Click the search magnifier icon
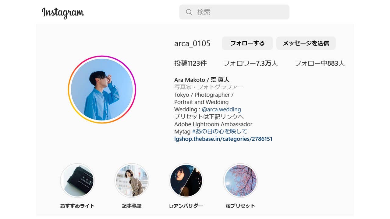Image resolution: width=390 pixels, height=219 pixels. [189, 12]
